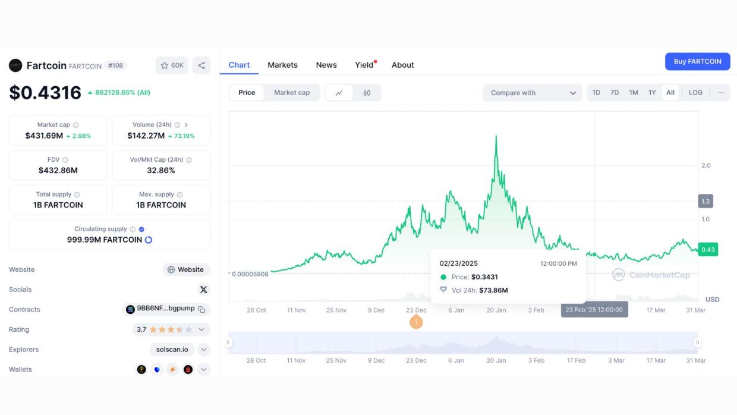Image resolution: width=737 pixels, height=415 pixels.
Task: Expand the Wallets dropdown chevron
Action: coord(204,369)
